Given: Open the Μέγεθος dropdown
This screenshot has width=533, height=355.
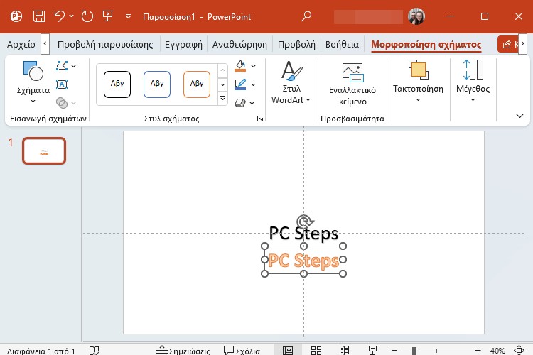Looking at the screenshot, I should click(x=473, y=81).
